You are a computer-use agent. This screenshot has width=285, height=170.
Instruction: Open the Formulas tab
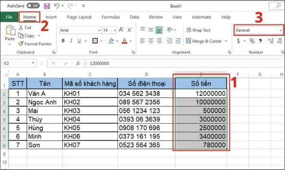111,17
